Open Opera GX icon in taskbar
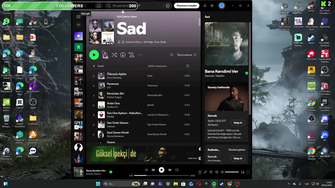This screenshot has width=335, height=188. [x=199, y=184]
